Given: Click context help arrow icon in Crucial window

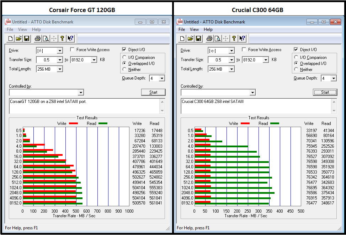Looking at the screenshot, I should [242, 39].
